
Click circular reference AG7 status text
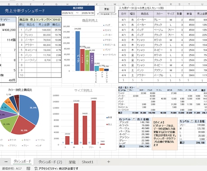12,169
